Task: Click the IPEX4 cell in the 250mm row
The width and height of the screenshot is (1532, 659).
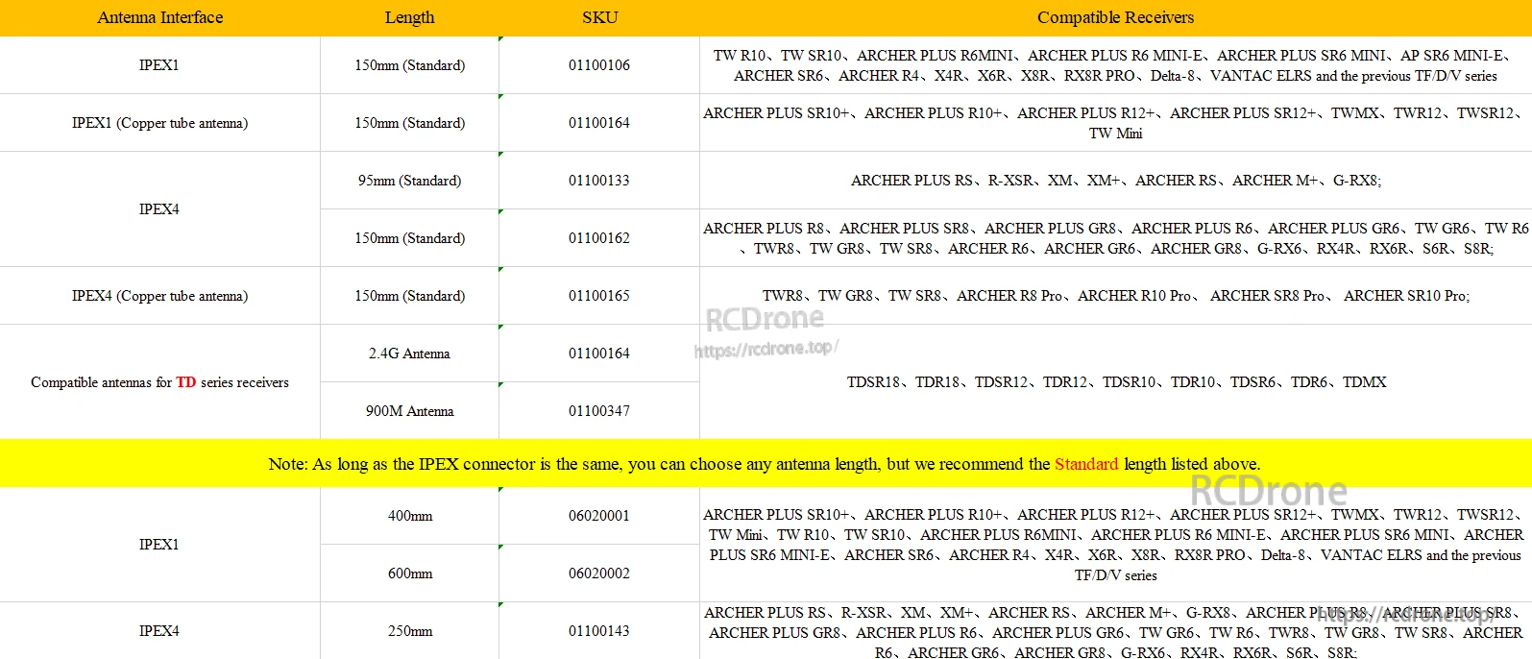Action: tap(159, 631)
